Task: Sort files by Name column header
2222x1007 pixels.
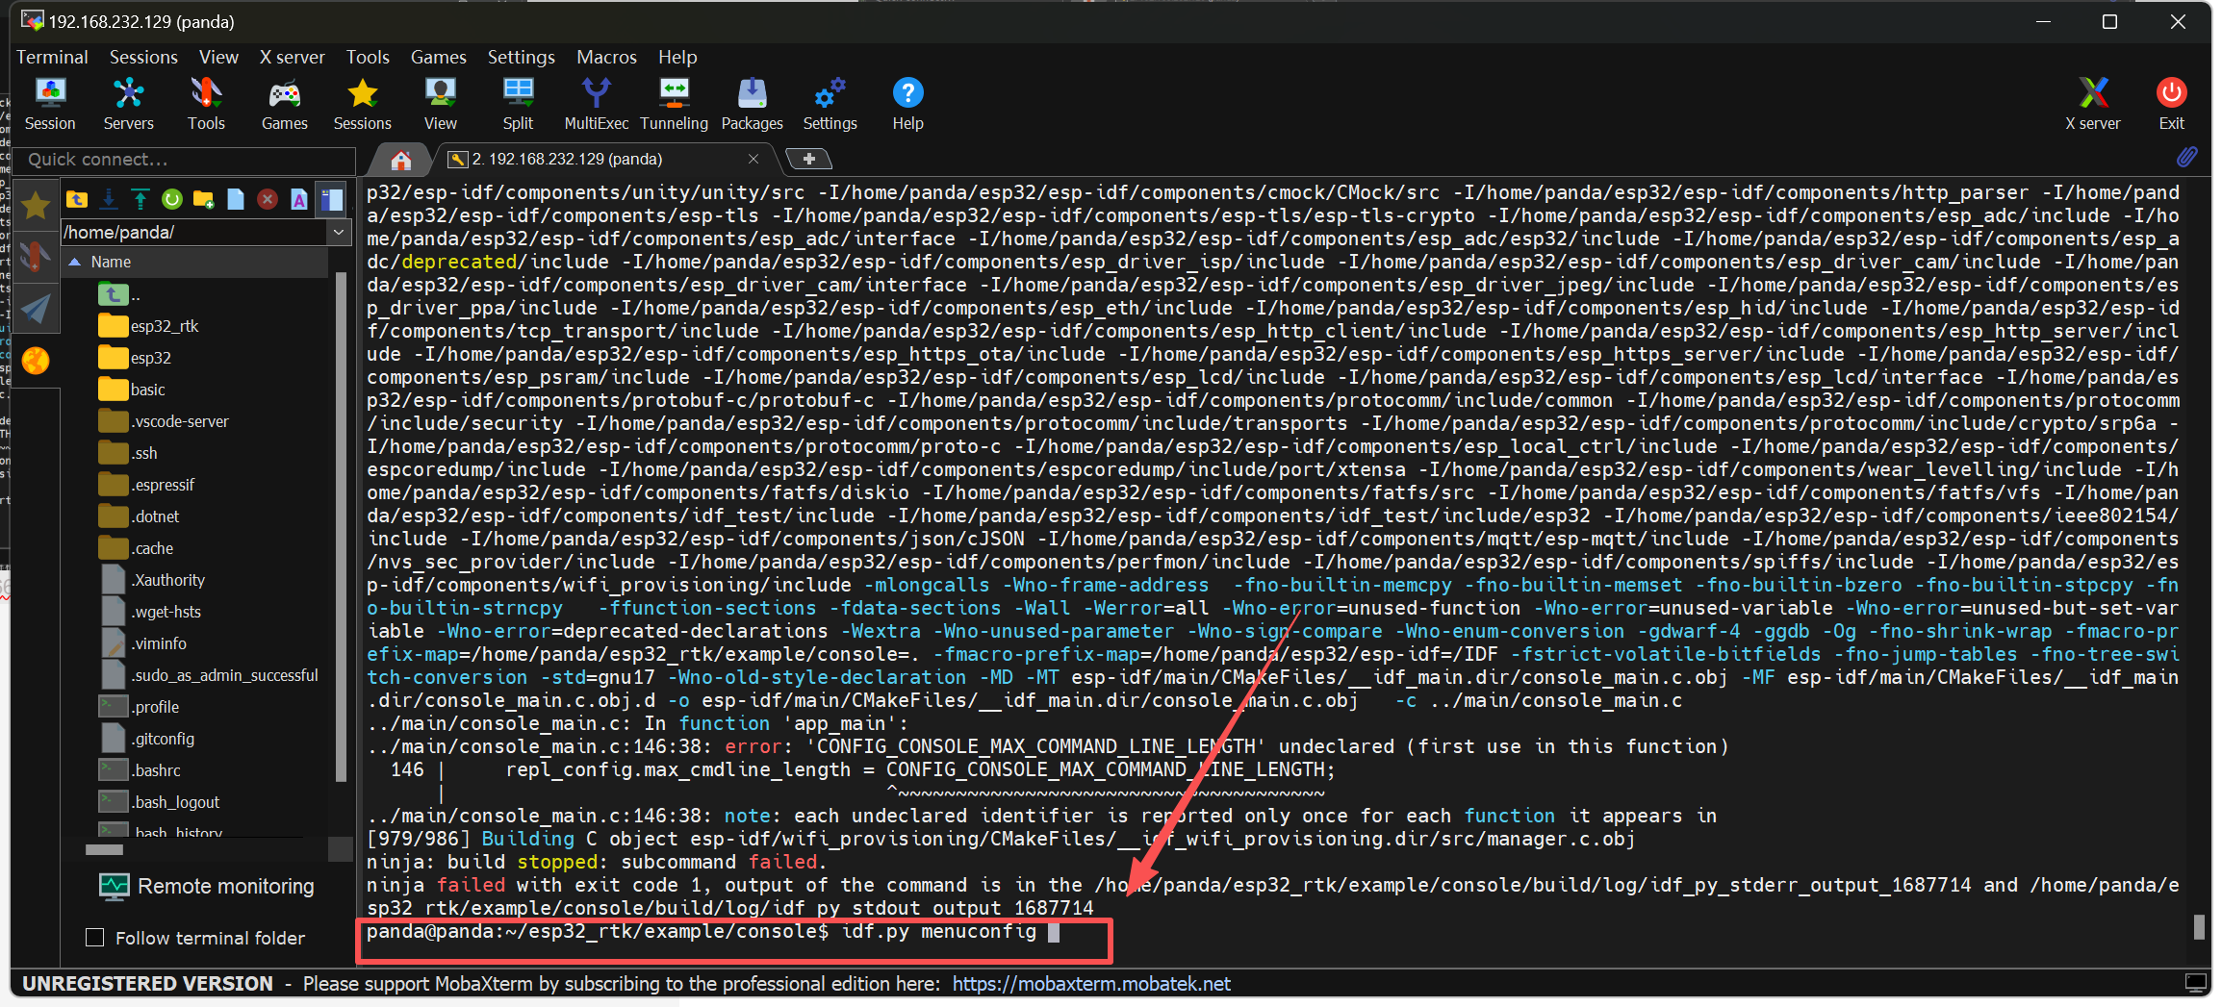Action: coord(195,262)
